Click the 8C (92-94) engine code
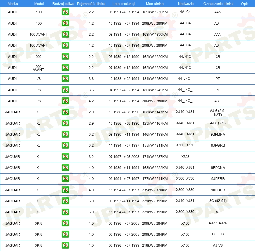 pos(218,201)
